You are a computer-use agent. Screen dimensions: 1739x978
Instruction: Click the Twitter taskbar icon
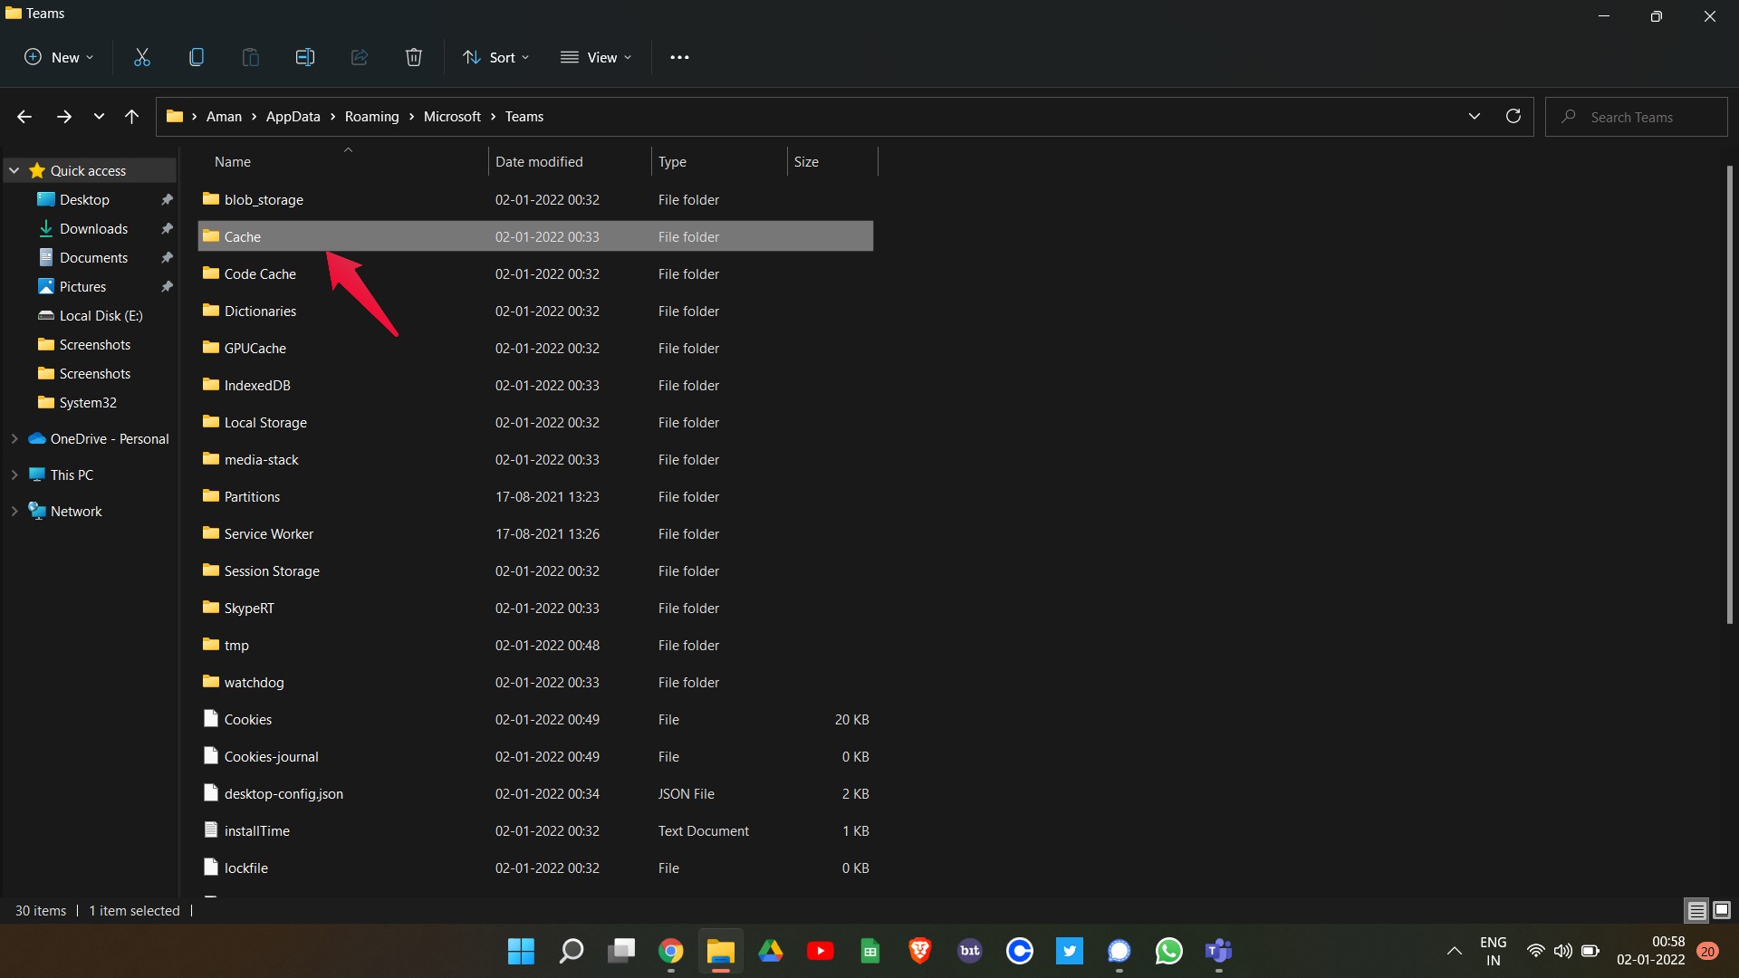(1069, 951)
